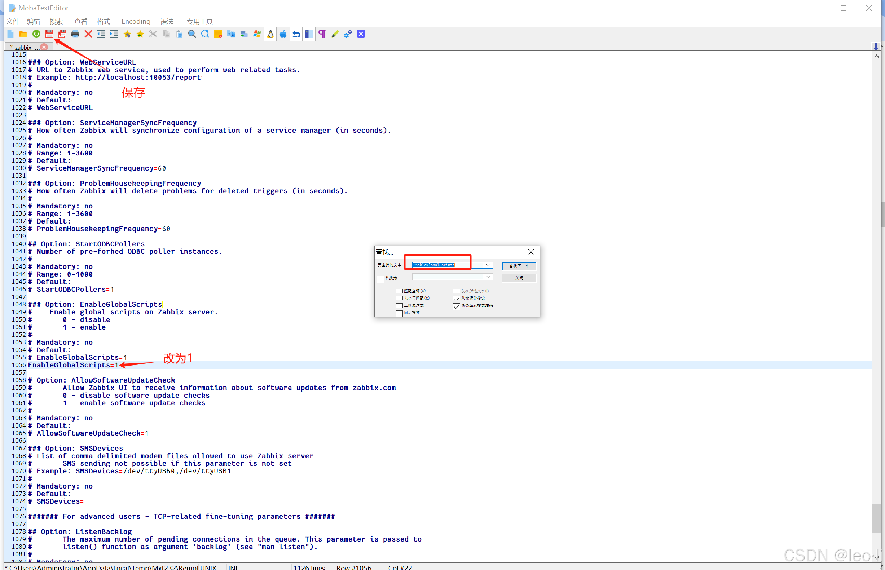Open the Encoding menu
The image size is (885, 570).
tap(136, 22)
